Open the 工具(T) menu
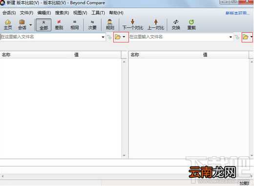 point(98,13)
